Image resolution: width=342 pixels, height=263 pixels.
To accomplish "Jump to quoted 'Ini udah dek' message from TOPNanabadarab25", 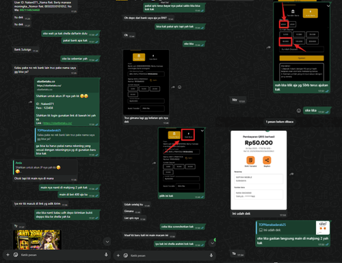I will coord(293,227).
